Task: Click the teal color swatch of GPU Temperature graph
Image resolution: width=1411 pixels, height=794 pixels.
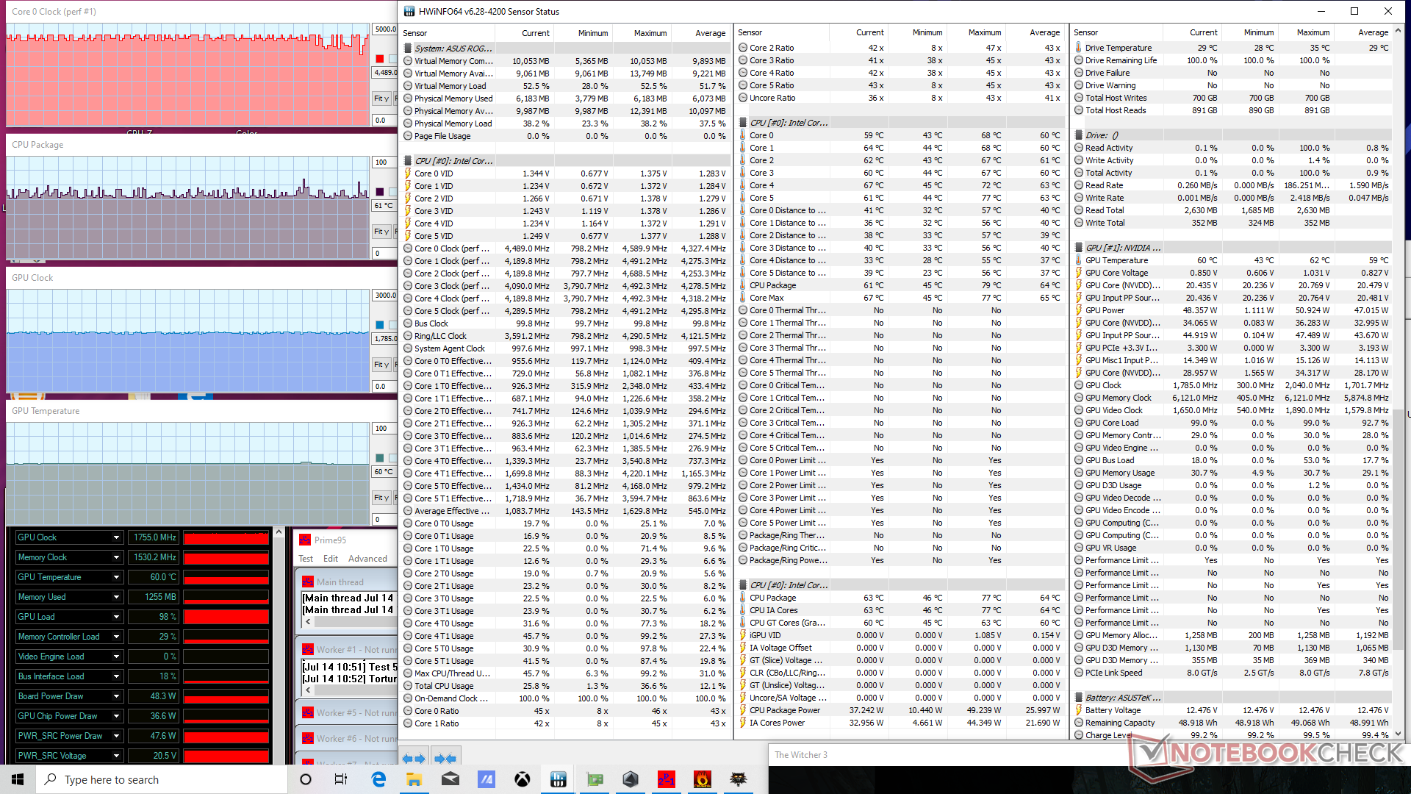Action: [380, 458]
